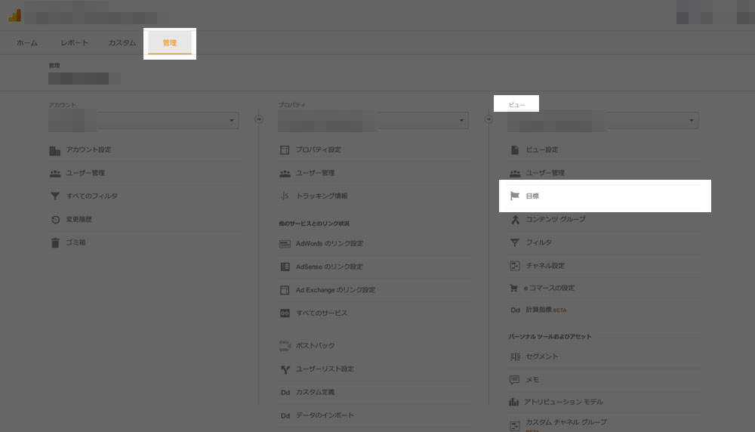The width and height of the screenshot is (755, 432).
Task: Open アトリビューション モデル
Action: [x=563, y=402]
